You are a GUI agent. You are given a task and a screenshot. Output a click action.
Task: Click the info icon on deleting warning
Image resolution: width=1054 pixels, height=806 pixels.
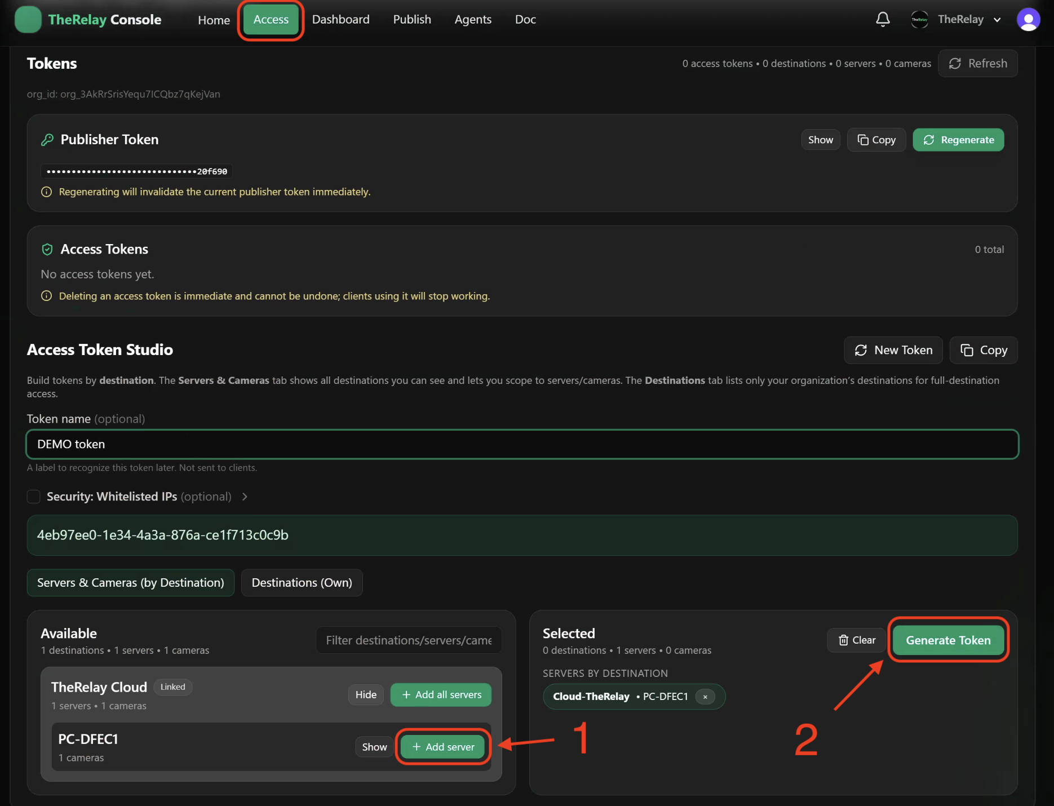[x=47, y=296]
